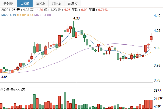Screen dimensions: 163x109
Task: Select the green candlestick under the 4.33 marker
Action: (73, 32)
